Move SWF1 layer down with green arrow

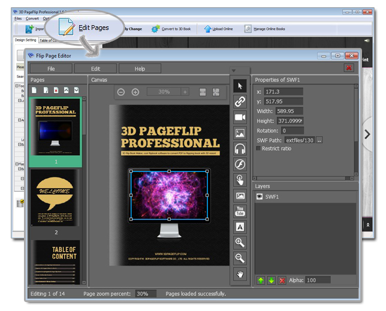(272, 280)
